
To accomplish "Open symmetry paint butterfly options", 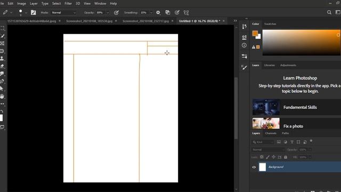I will pos(186,13).
